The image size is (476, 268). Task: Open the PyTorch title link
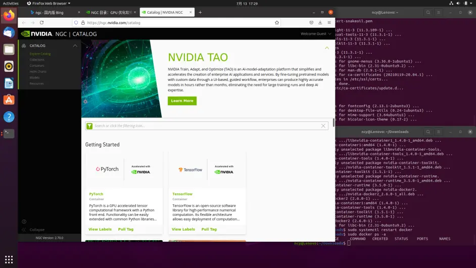click(96, 194)
